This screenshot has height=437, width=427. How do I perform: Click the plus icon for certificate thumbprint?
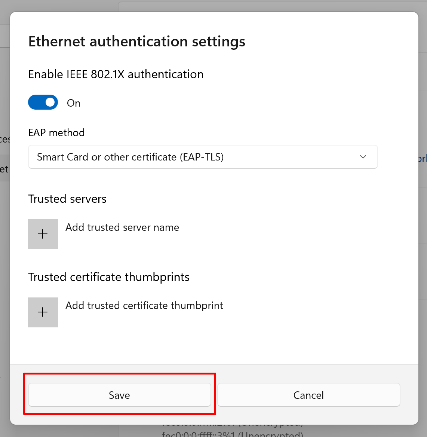pyautogui.click(x=43, y=312)
